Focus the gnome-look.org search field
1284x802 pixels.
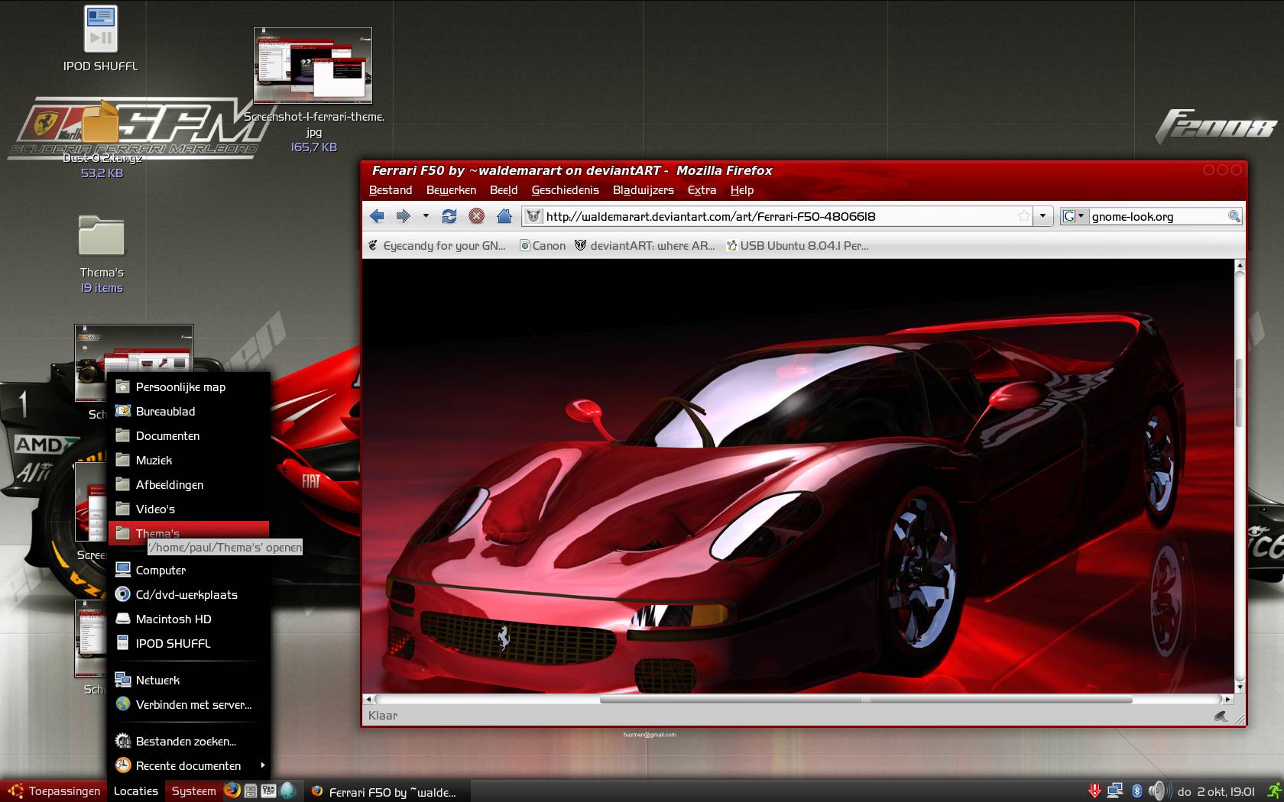tap(1157, 216)
